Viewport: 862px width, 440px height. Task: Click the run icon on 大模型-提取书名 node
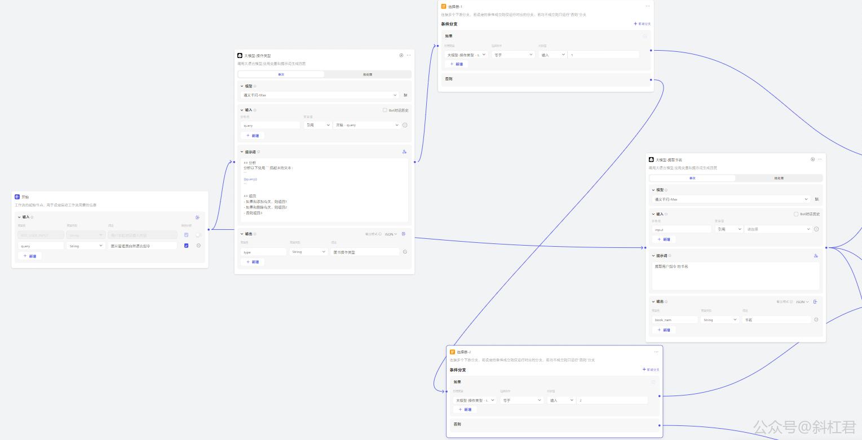(x=812, y=159)
